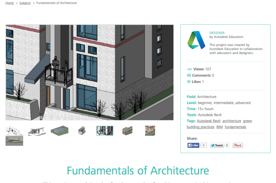The width and height of the screenshot is (276, 183).
Task: Select the green roof section thumbnail
Action: pyautogui.click(x=127, y=131)
